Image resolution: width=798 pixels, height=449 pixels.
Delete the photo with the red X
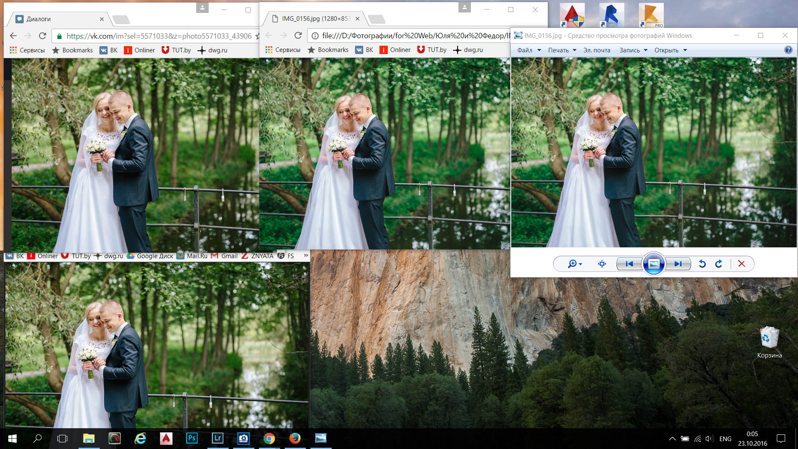pos(741,264)
